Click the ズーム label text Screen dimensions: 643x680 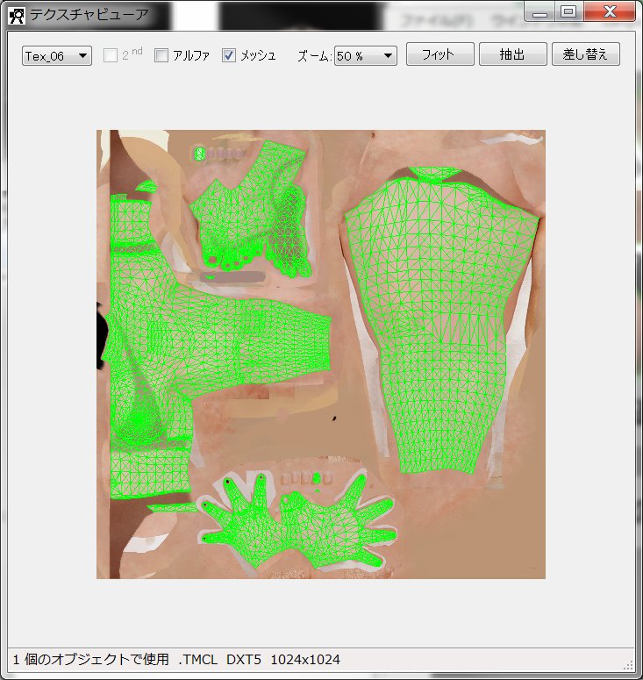[314, 56]
